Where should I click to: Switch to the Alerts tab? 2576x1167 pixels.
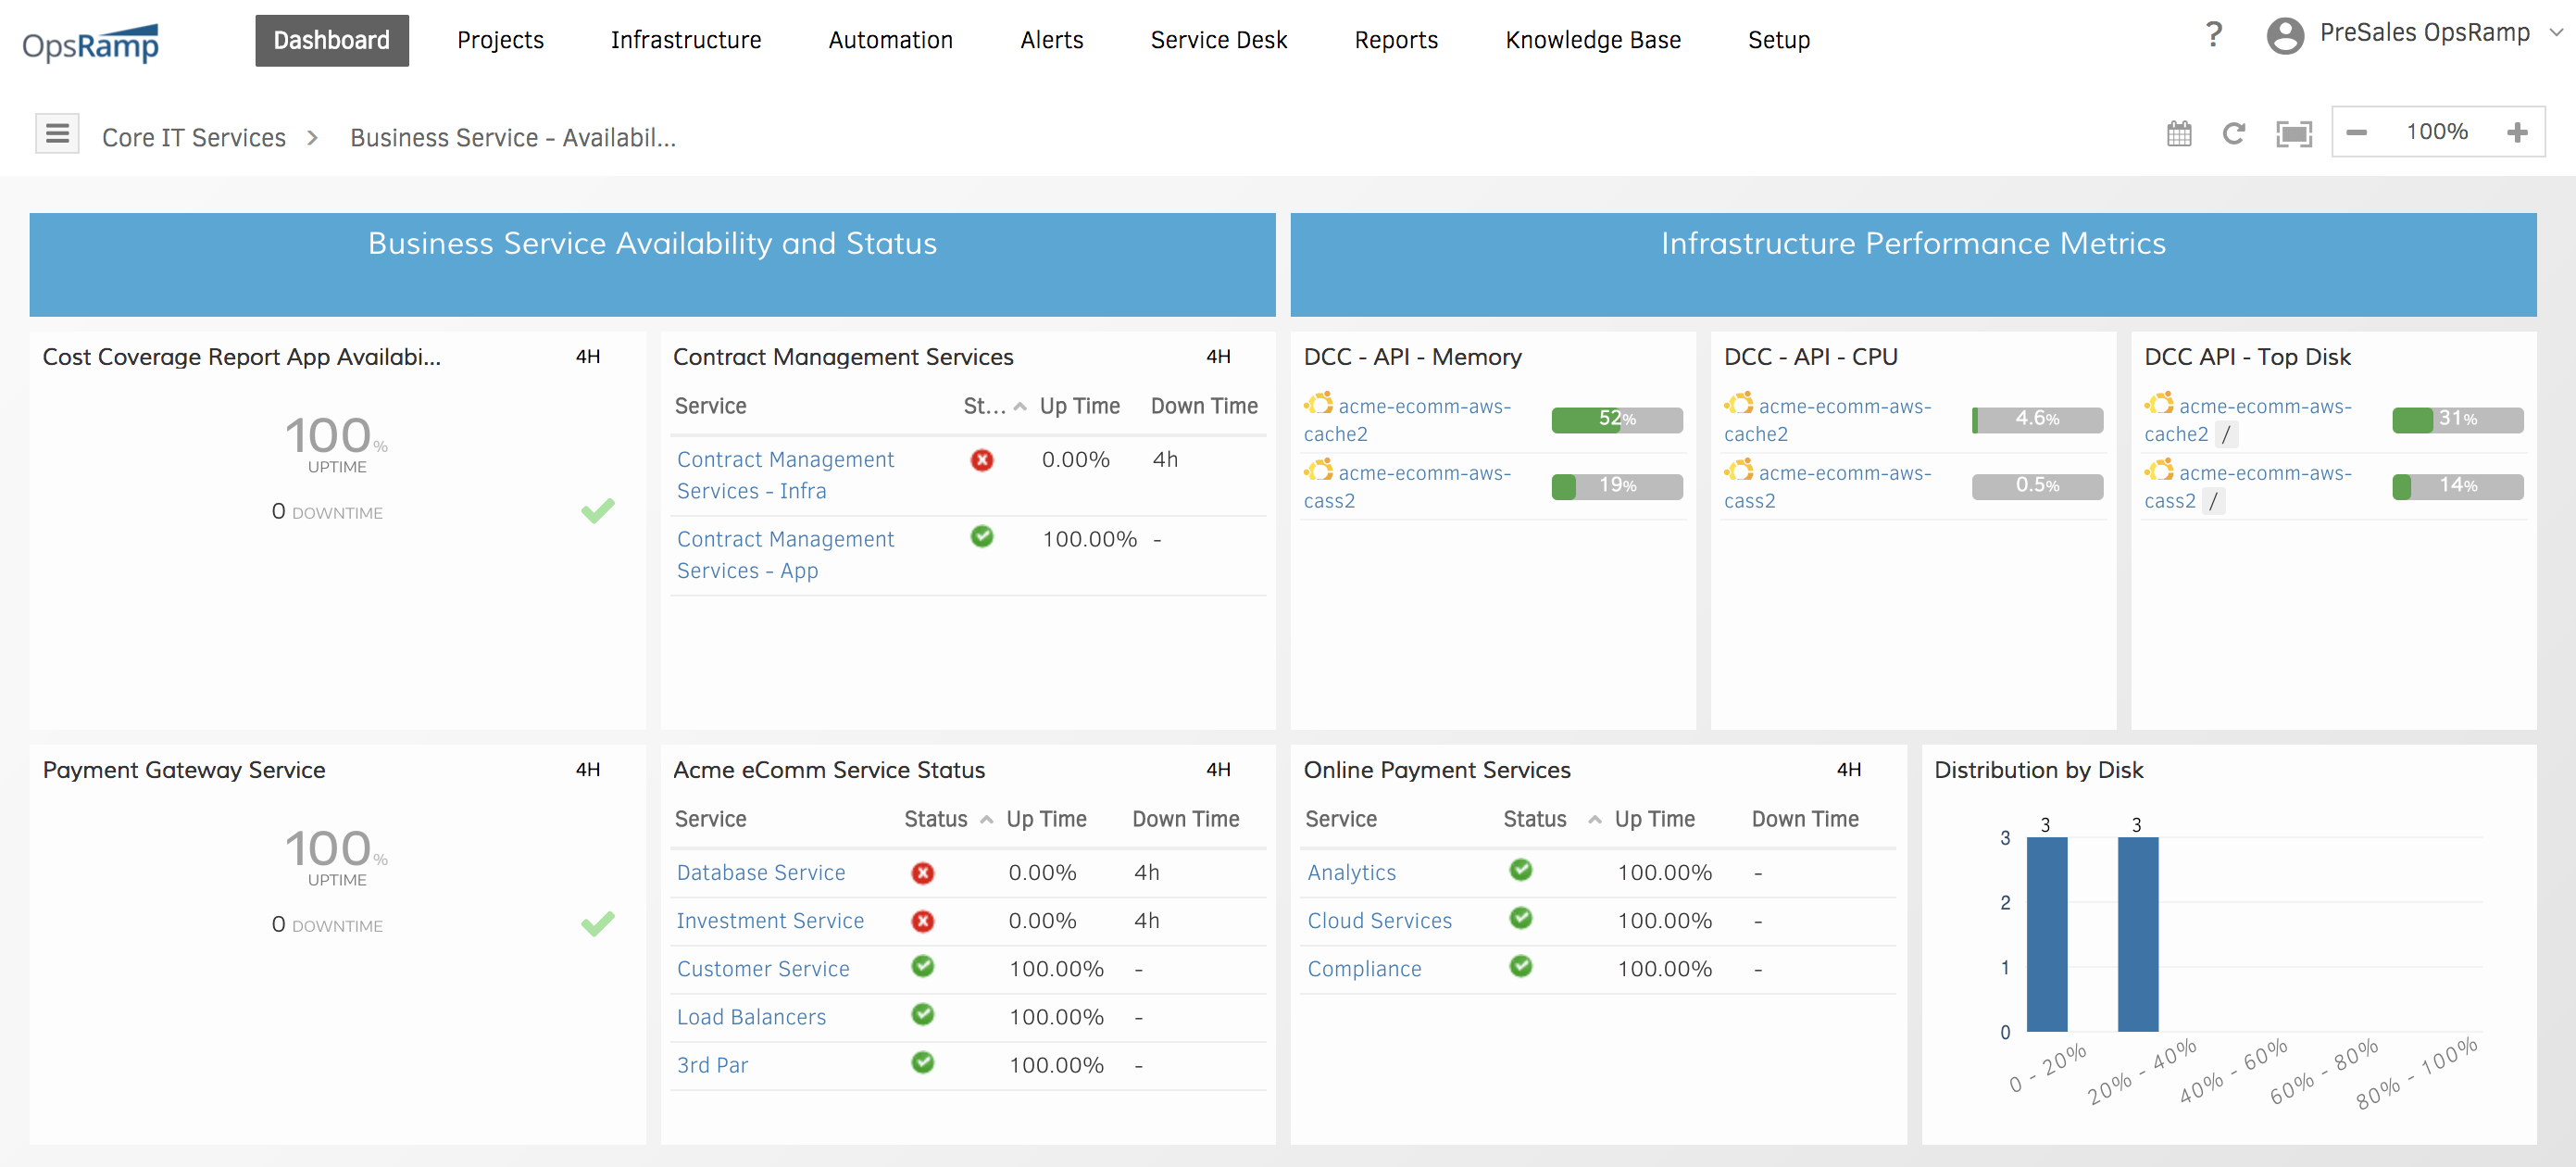pos(1051,40)
